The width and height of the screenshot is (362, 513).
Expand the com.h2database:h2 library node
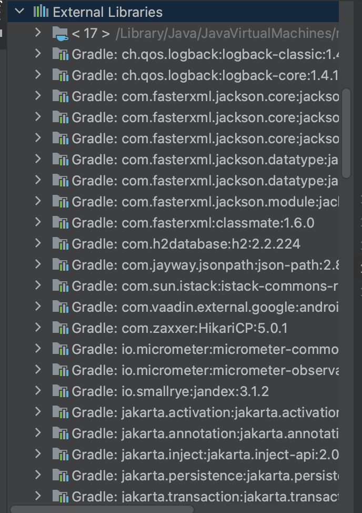click(x=38, y=243)
